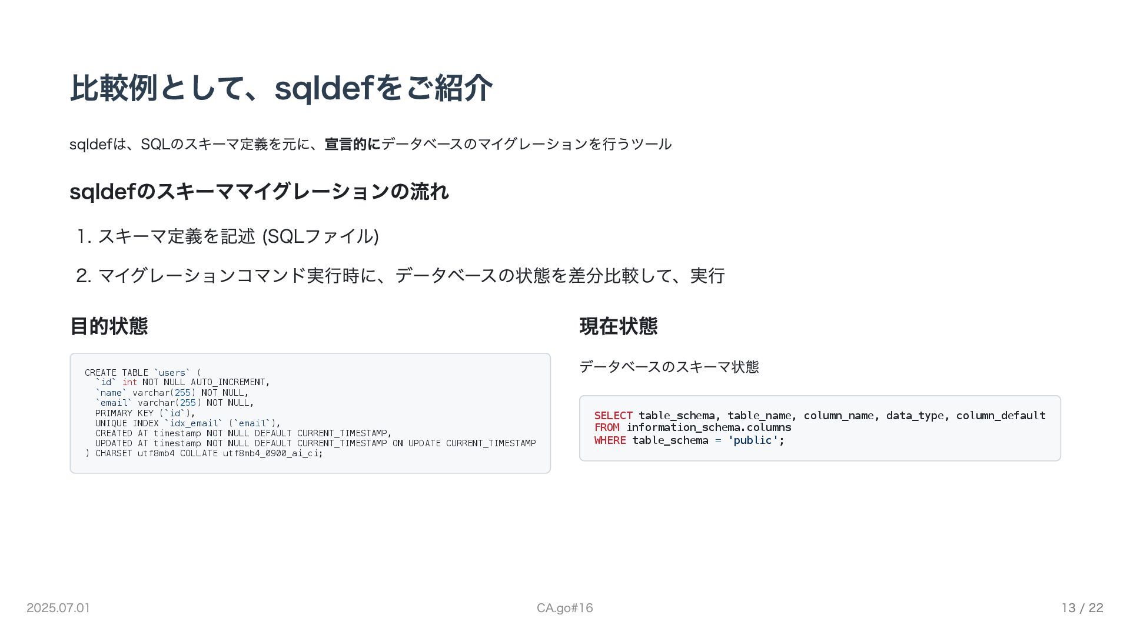Click the 目的状態 heading
The image size is (1130, 635).
(x=109, y=326)
